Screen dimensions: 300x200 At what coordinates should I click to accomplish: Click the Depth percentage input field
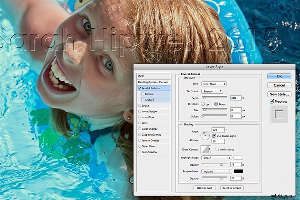point(236,98)
